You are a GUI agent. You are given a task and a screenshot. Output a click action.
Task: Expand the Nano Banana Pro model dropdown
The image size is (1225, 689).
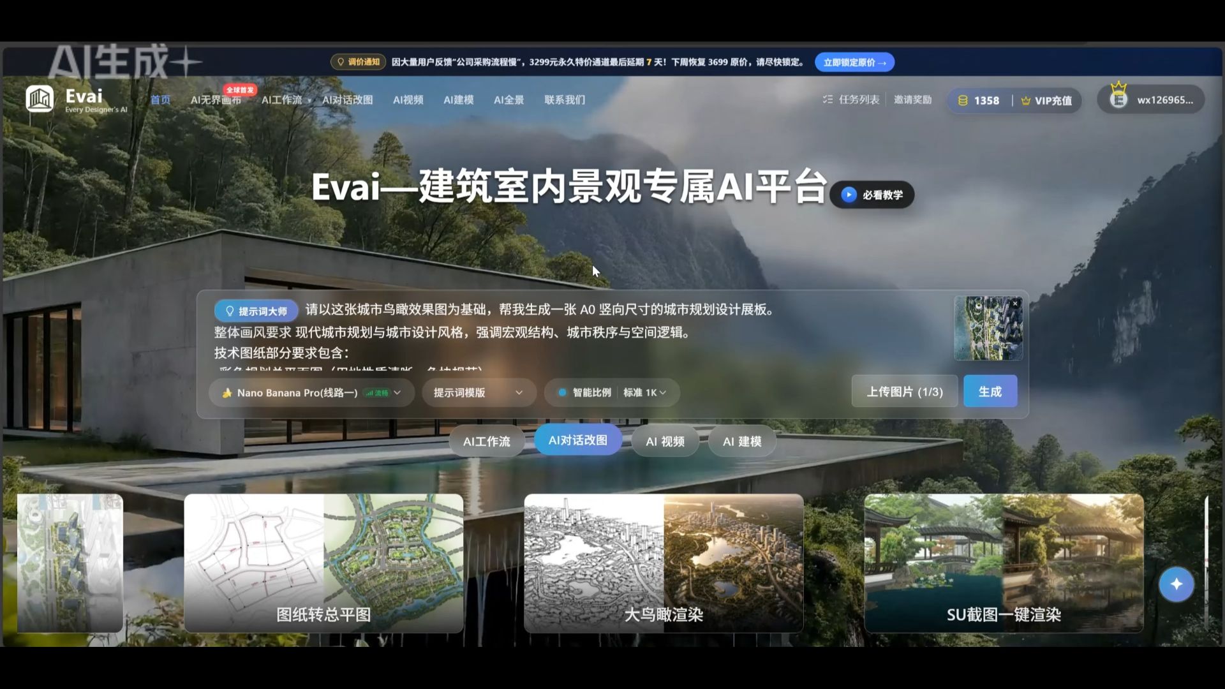(x=311, y=392)
